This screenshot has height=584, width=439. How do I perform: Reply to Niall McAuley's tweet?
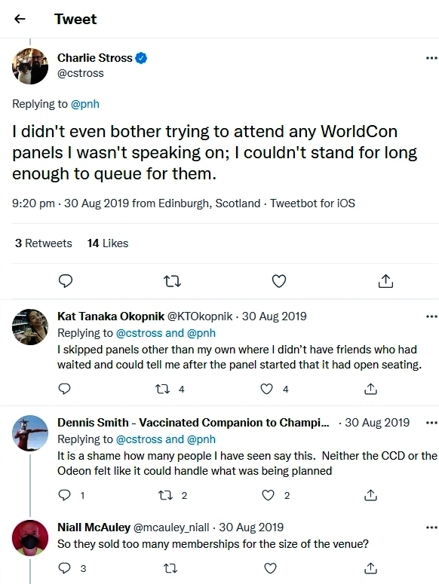coord(65,568)
